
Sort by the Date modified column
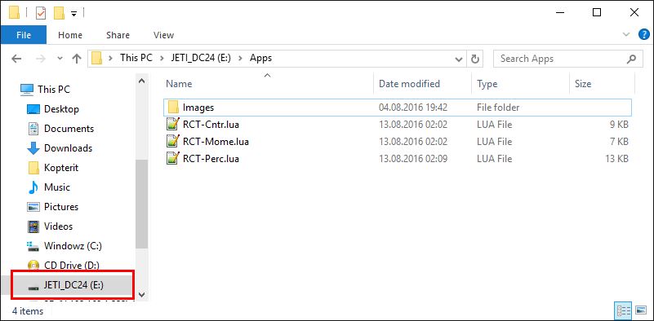tap(409, 84)
